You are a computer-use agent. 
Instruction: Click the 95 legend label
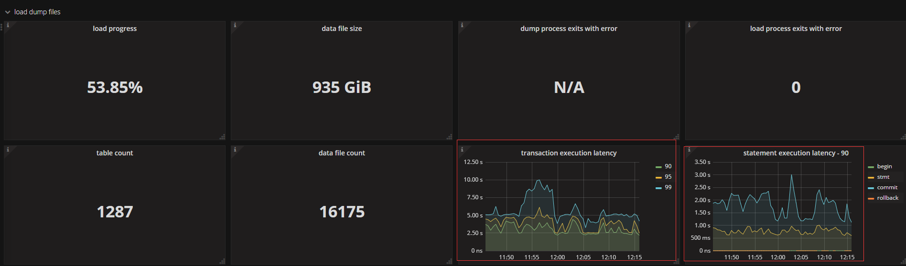[668, 177]
